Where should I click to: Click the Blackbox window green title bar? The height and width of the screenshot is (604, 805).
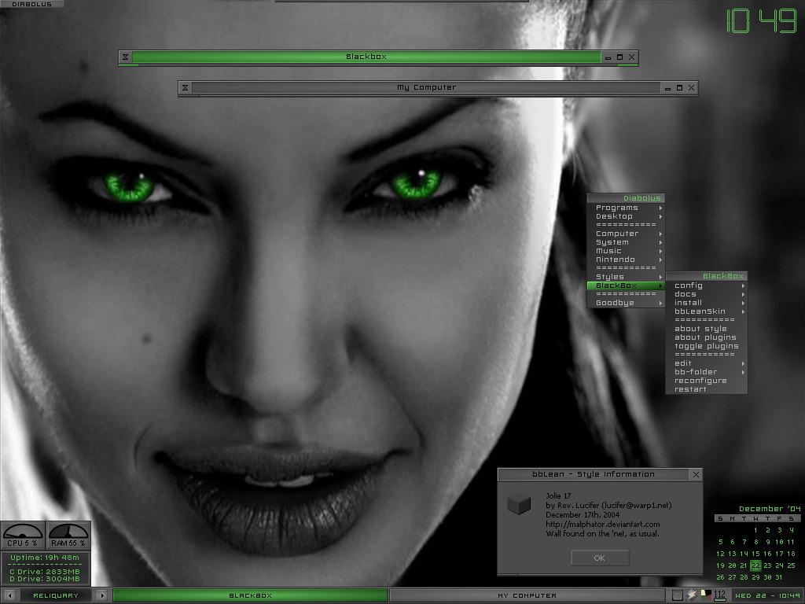coord(366,57)
